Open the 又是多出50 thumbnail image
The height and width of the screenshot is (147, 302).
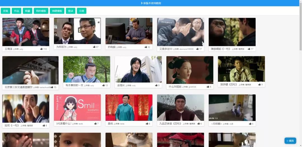point(181,32)
